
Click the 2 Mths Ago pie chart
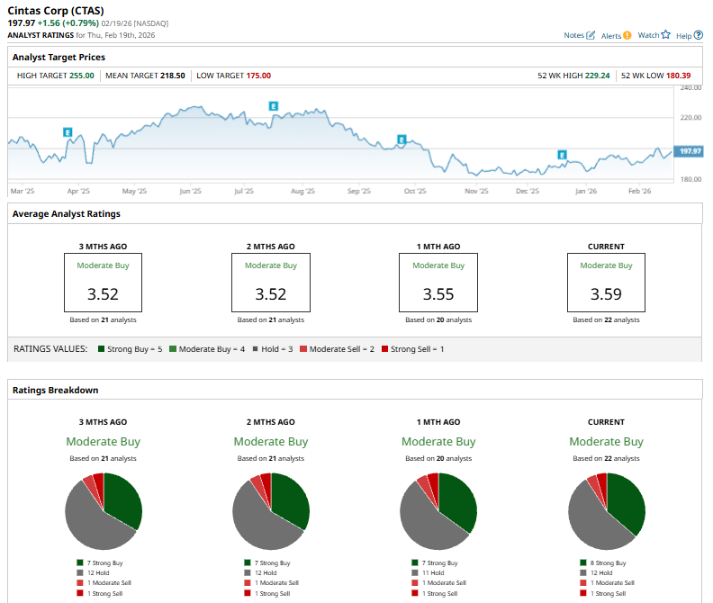(x=271, y=511)
